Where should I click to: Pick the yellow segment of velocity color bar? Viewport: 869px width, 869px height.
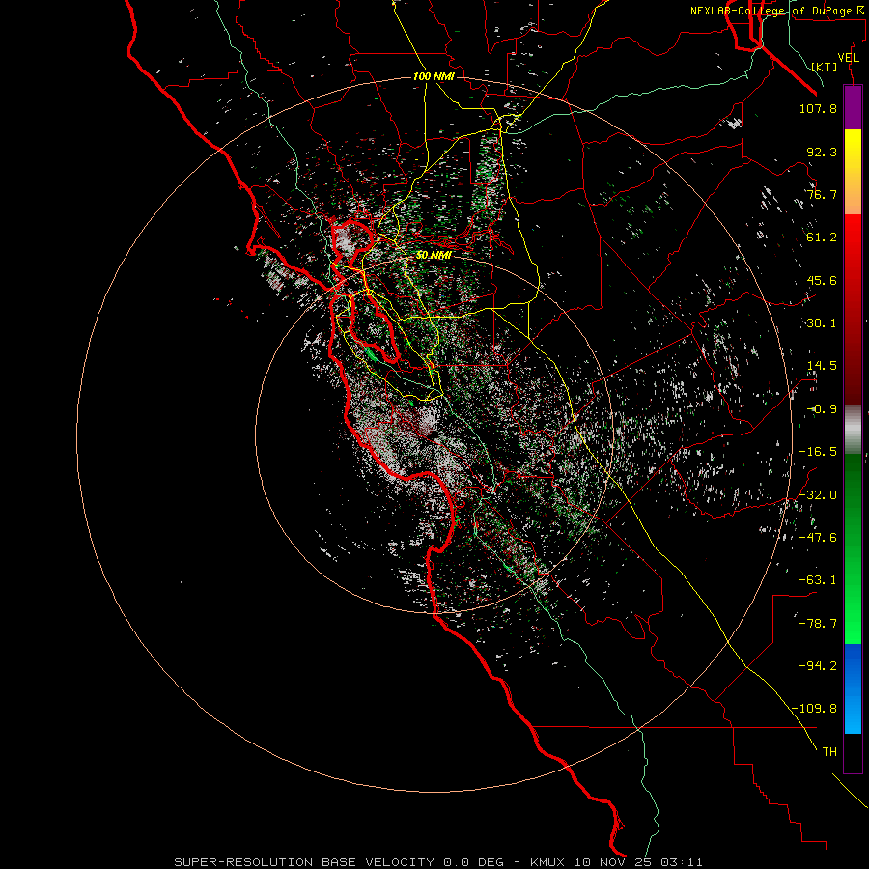tap(853, 172)
